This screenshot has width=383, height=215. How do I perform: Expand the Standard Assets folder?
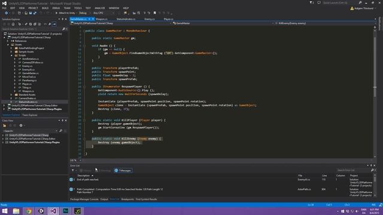[x=11, y=94]
